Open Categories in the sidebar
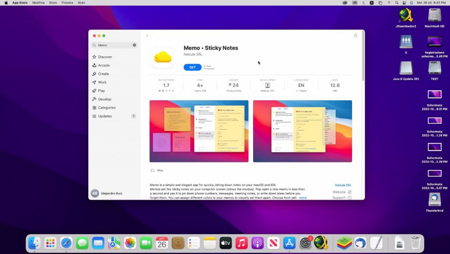Viewport: 450px width, 254px height. coord(106,108)
